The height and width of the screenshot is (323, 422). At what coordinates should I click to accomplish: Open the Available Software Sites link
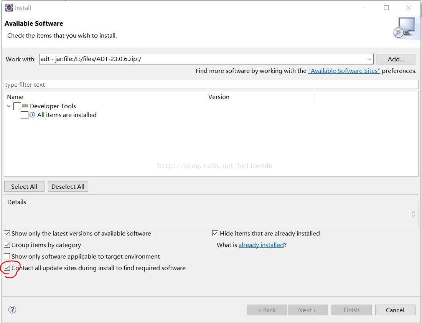(x=344, y=71)
